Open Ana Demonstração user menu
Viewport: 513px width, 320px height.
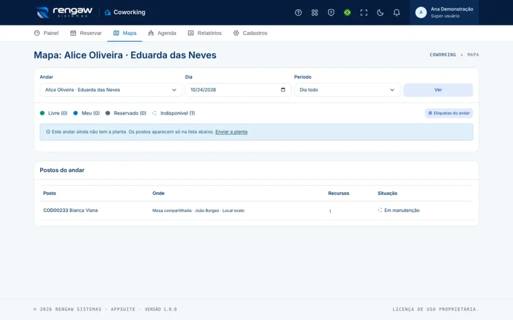coord(444,12)
